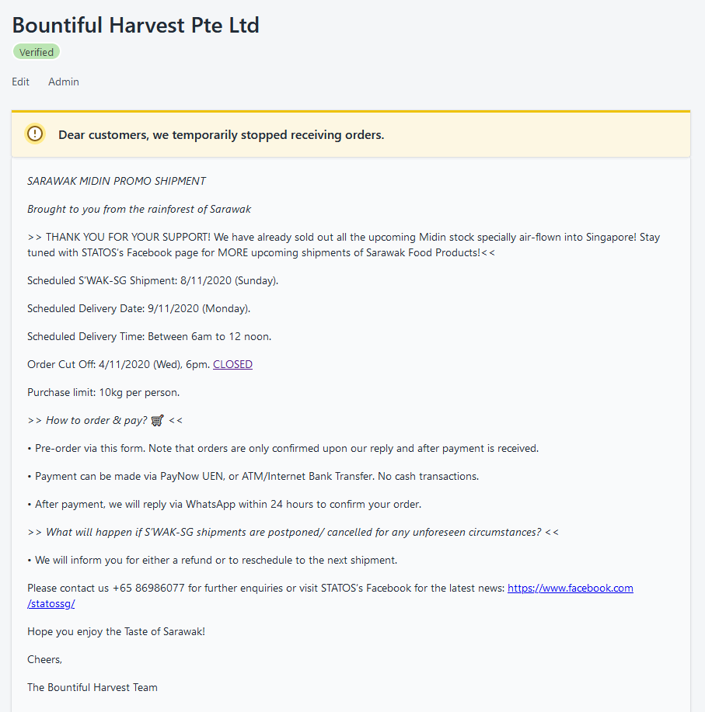Image resolution: width=705 pixels, height=712 pixels.
Task: Click the Bountiful Harvest Pte Ltd heading
Action: pos(135,25)
